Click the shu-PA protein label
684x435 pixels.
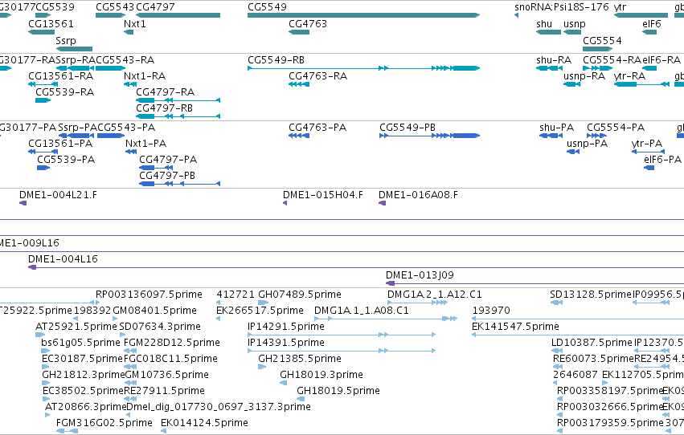pyautogui.click(x=557, y=127)
